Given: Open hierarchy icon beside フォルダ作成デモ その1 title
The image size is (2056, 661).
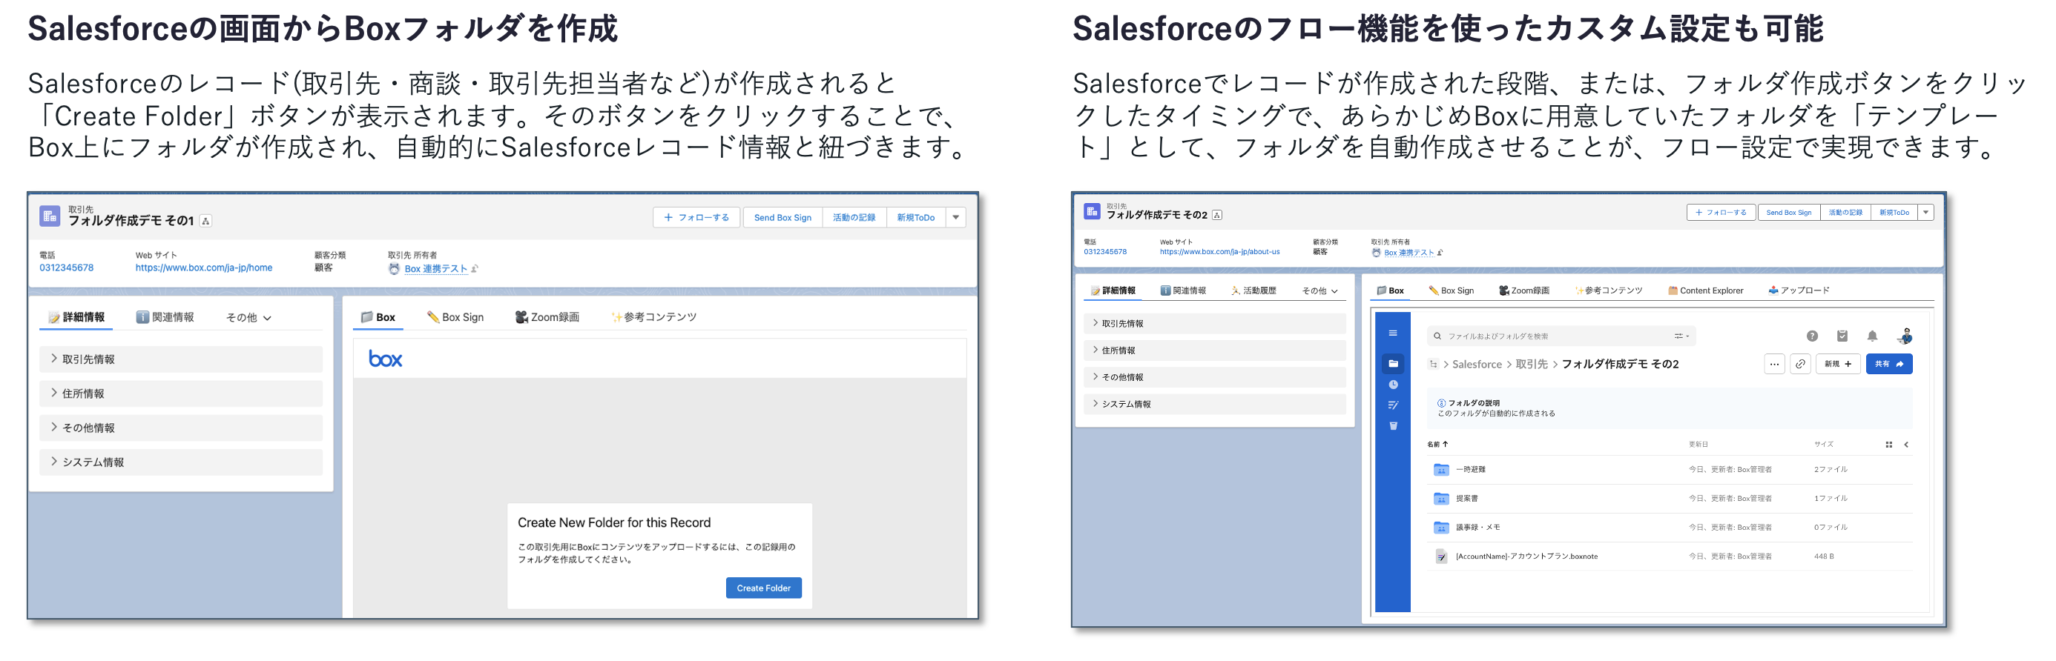Looking at the screenshot, I should click(x=206, y=221).
